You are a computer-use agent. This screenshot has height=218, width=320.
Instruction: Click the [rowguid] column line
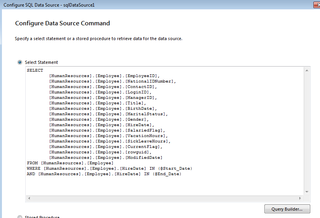[x=100, y=152]
